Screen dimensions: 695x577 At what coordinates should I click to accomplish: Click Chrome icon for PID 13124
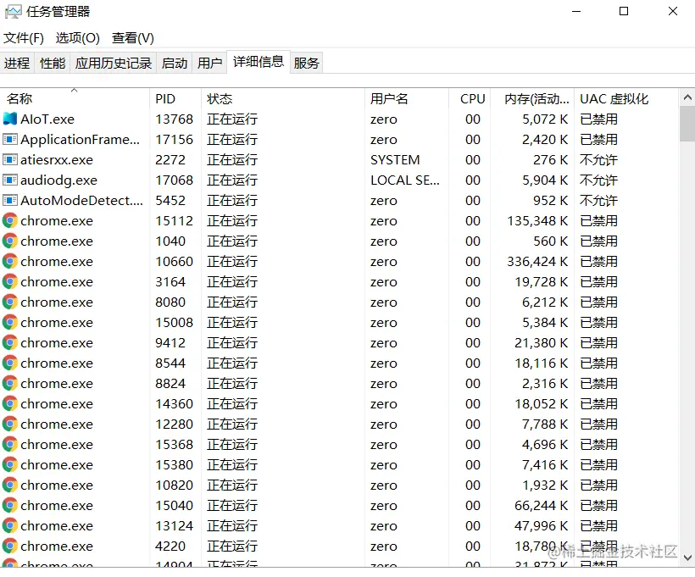pos(10,525)
